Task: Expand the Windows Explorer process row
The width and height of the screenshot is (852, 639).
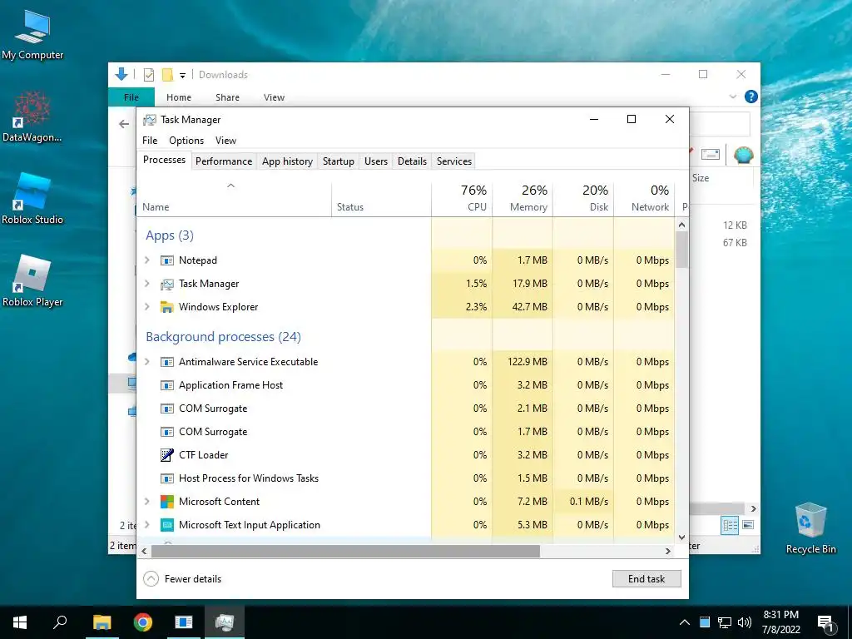Action: (x=146, y=307)
